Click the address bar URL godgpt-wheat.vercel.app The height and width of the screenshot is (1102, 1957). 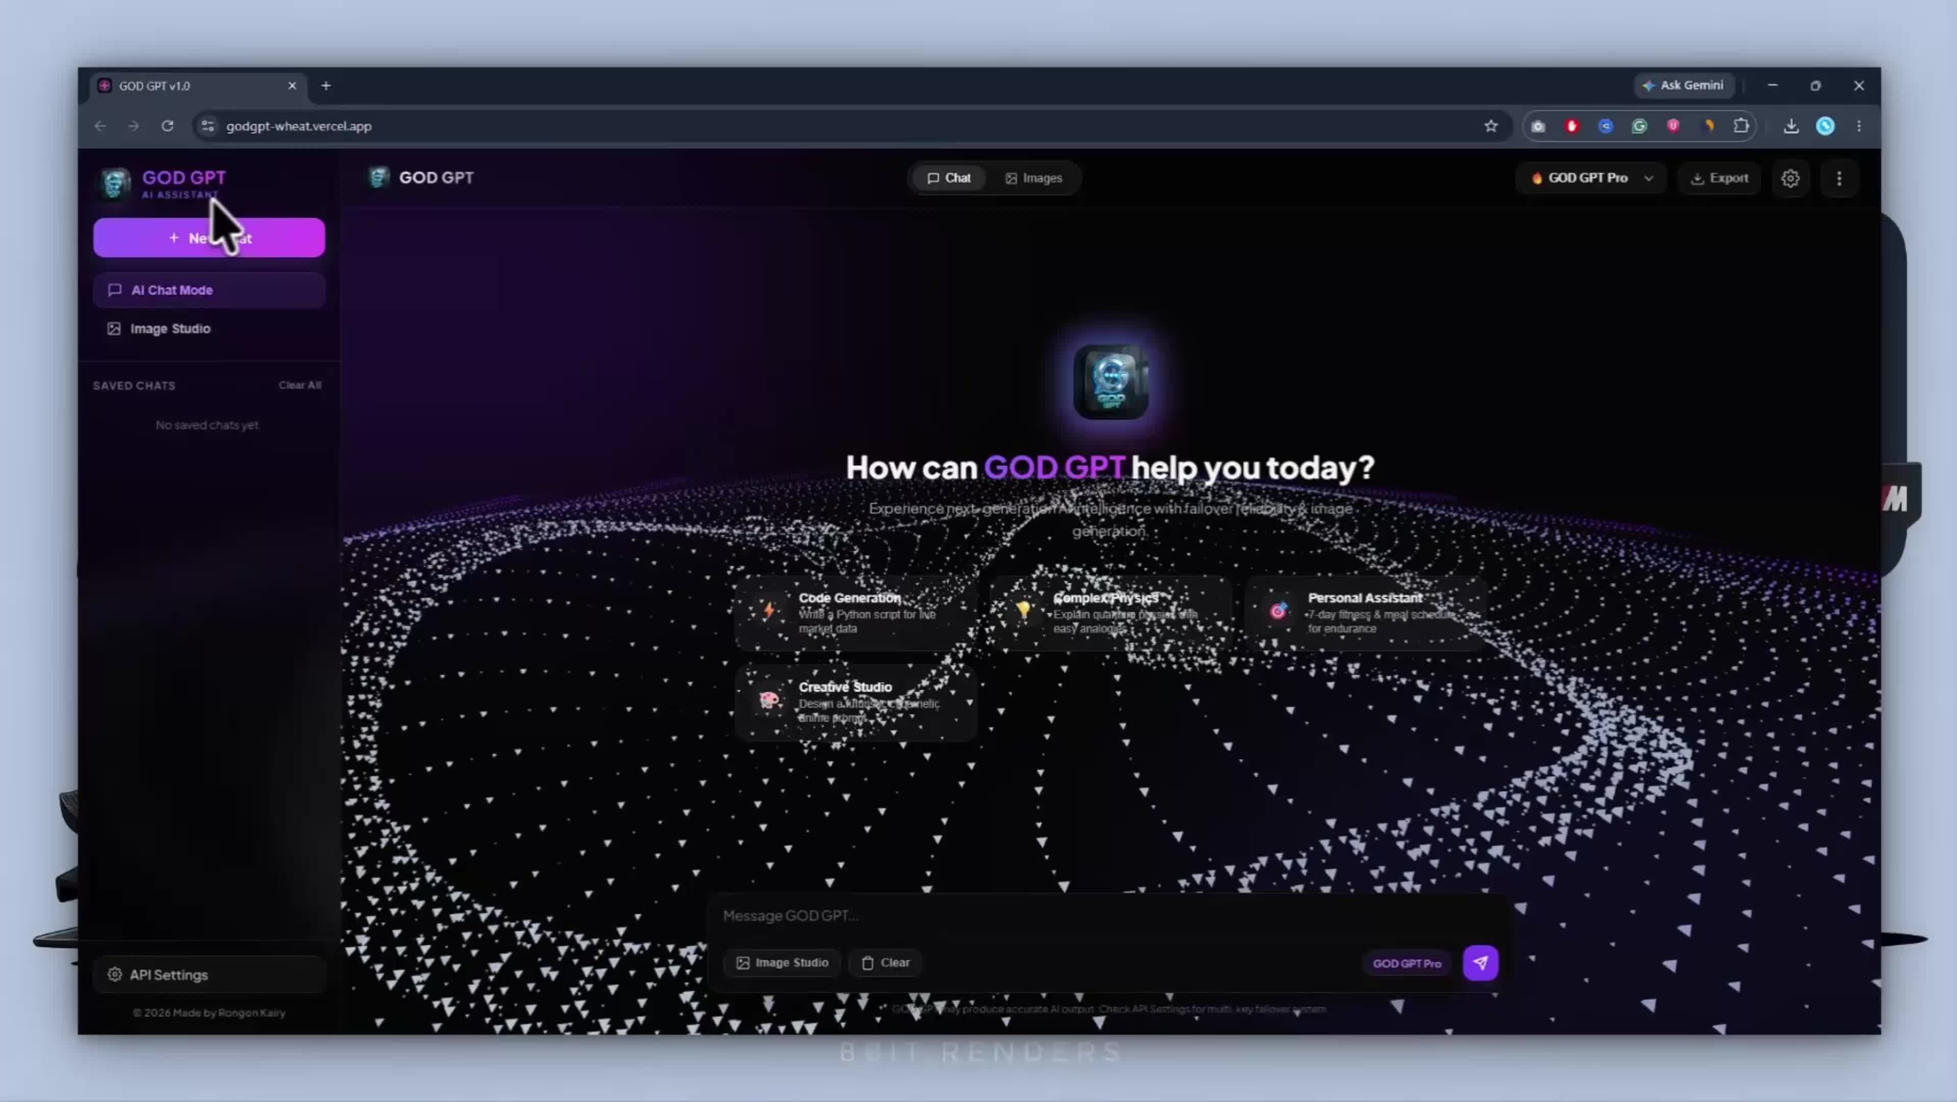(298, 126)
